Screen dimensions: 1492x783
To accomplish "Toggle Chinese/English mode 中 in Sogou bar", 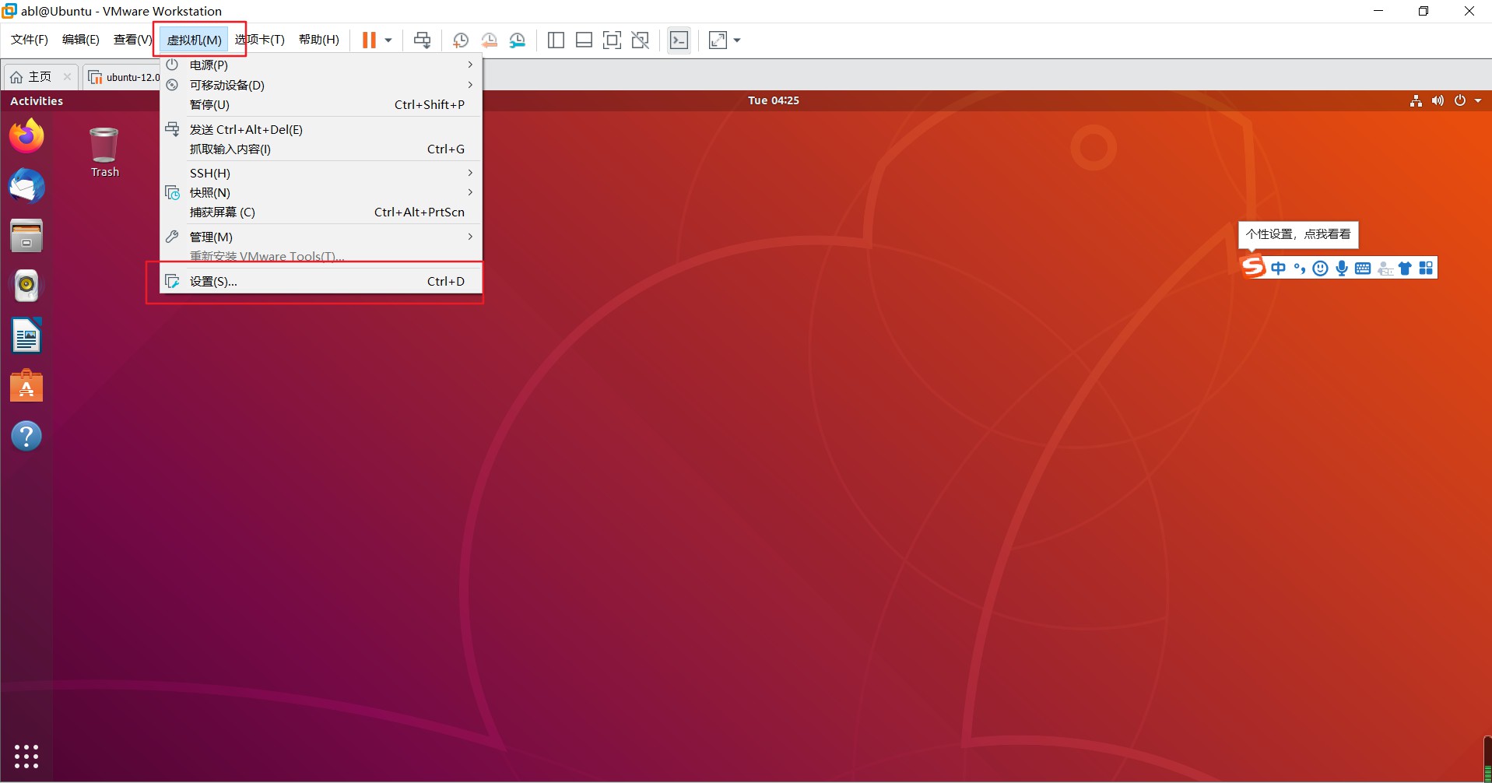I will click(x=1278, y=269).
